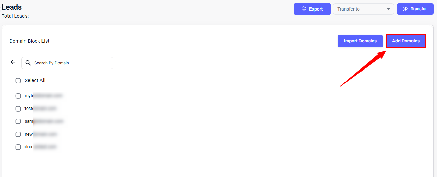Enable checkbox beside domain starting 'dom'
This screenshot has width=437, height=177.
(18, 147)
